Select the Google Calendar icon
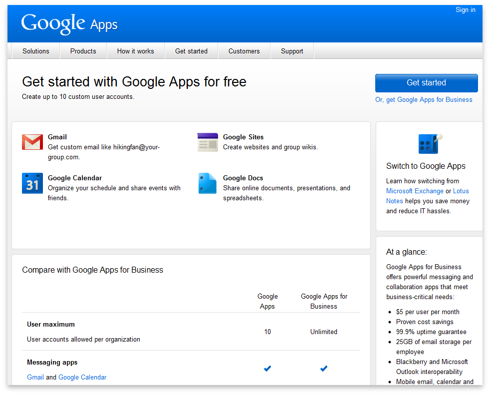Screen dimensions: 490x395 pos(32,183)
